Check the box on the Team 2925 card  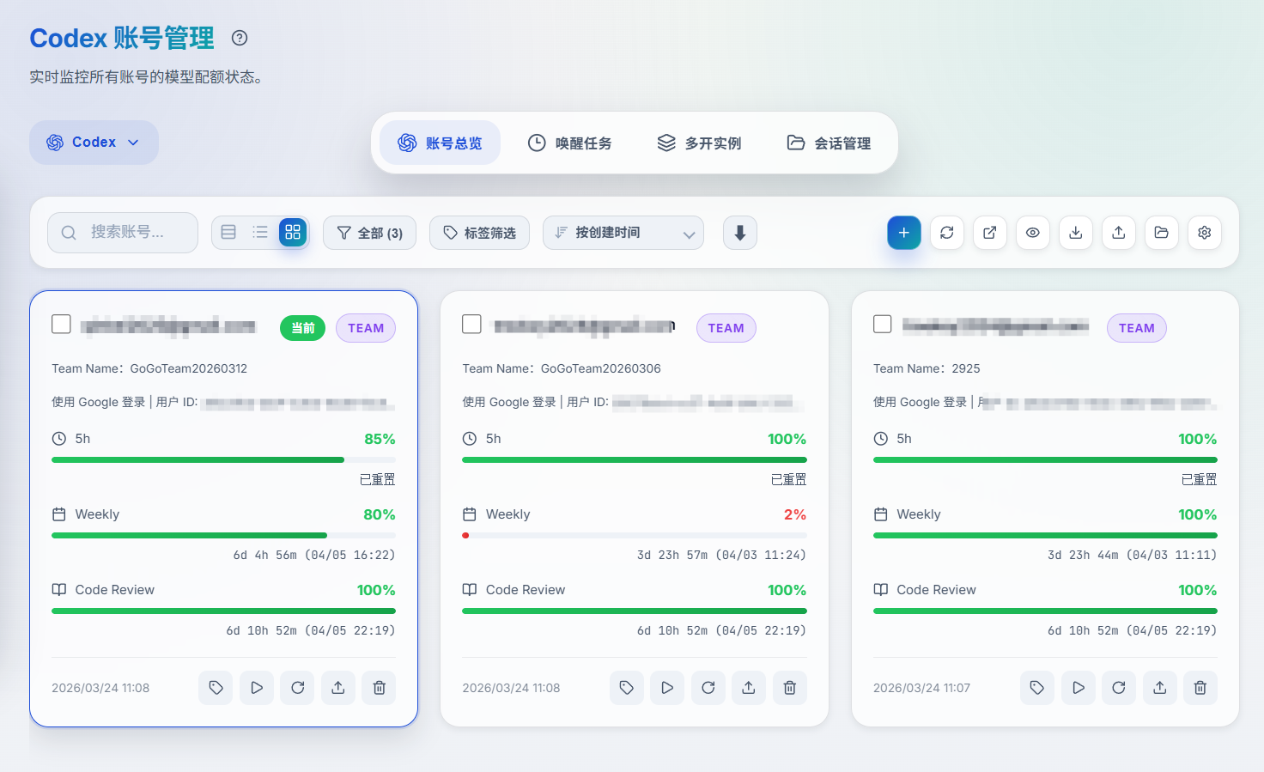tap(882, 324)
